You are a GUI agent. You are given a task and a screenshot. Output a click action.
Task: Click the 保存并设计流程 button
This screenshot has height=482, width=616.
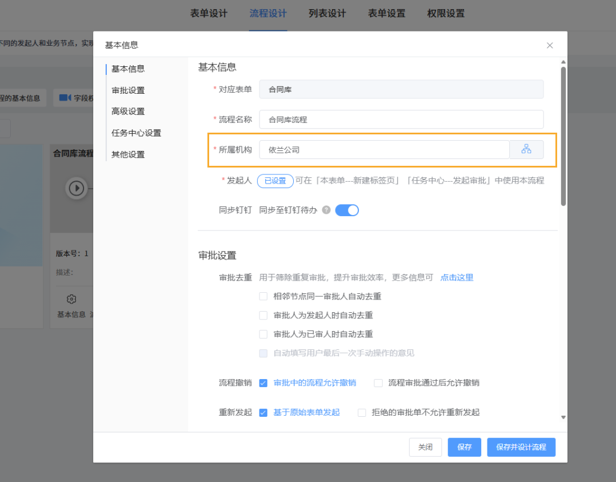[521, 447]
